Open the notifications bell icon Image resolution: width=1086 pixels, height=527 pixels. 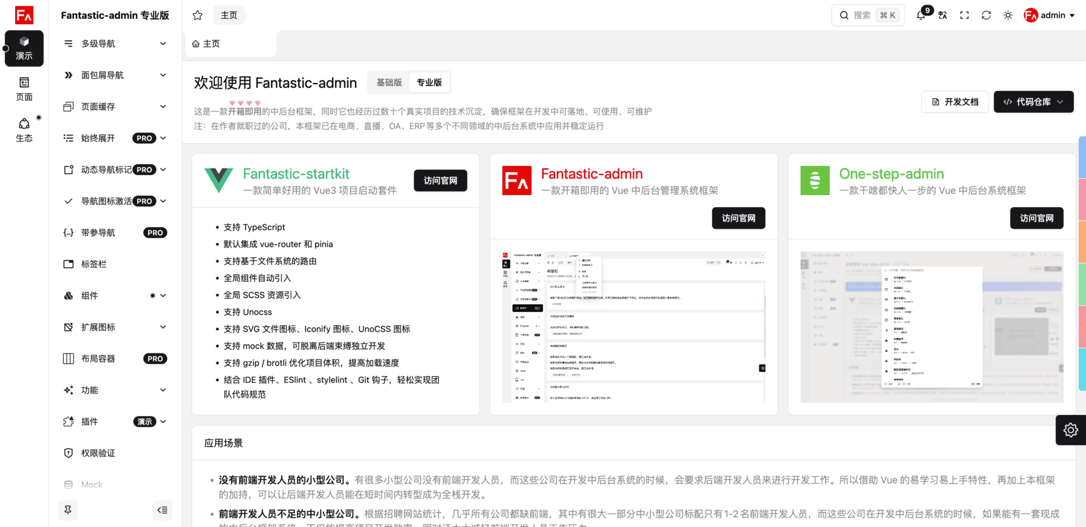point(921,15)
